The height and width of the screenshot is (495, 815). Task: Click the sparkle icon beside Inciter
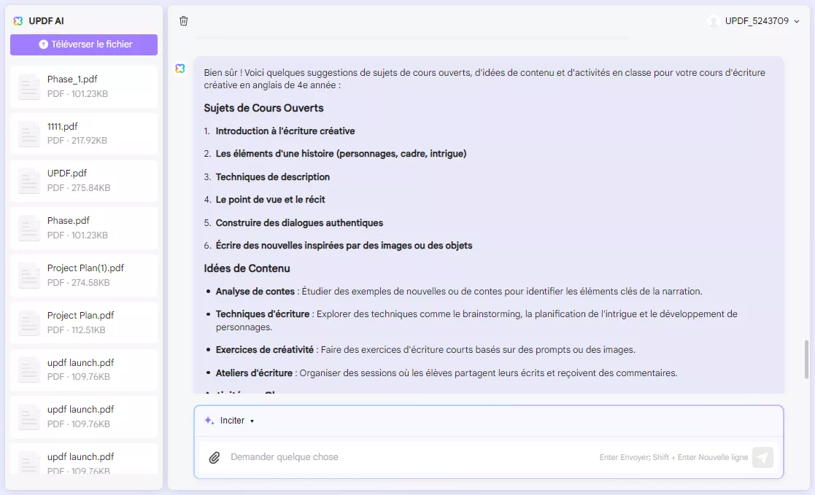point(208,420)
